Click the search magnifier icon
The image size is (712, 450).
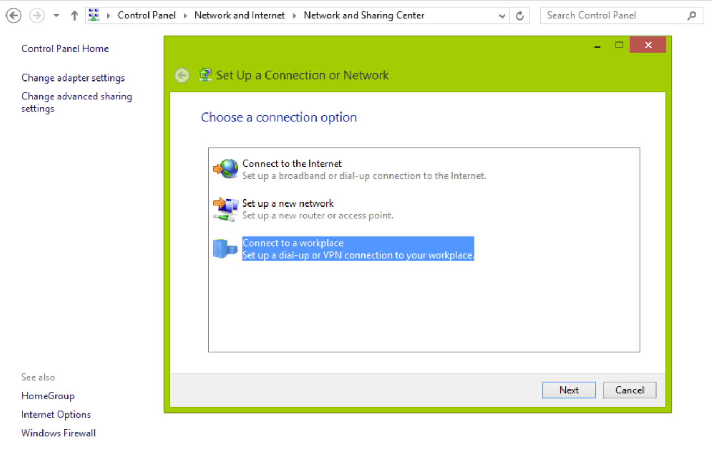692,15
